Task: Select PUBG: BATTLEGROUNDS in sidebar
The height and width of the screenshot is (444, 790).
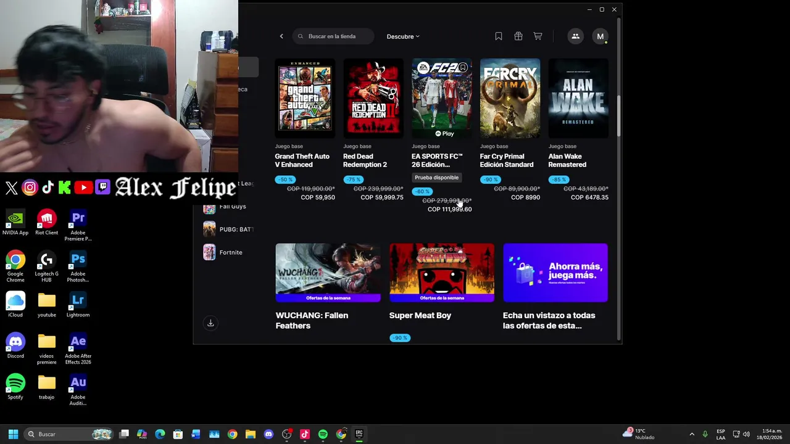Action: 228,229
